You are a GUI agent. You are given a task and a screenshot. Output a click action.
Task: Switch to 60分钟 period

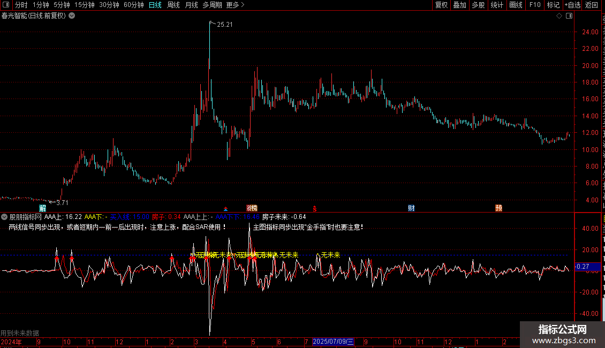point(134,5)
